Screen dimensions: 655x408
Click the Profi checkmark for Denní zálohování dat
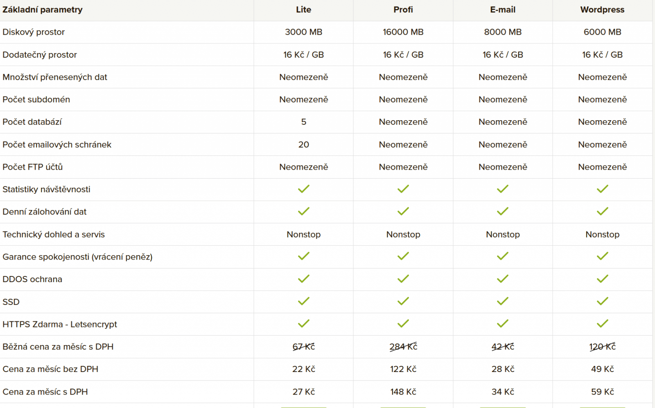[403, 211]
